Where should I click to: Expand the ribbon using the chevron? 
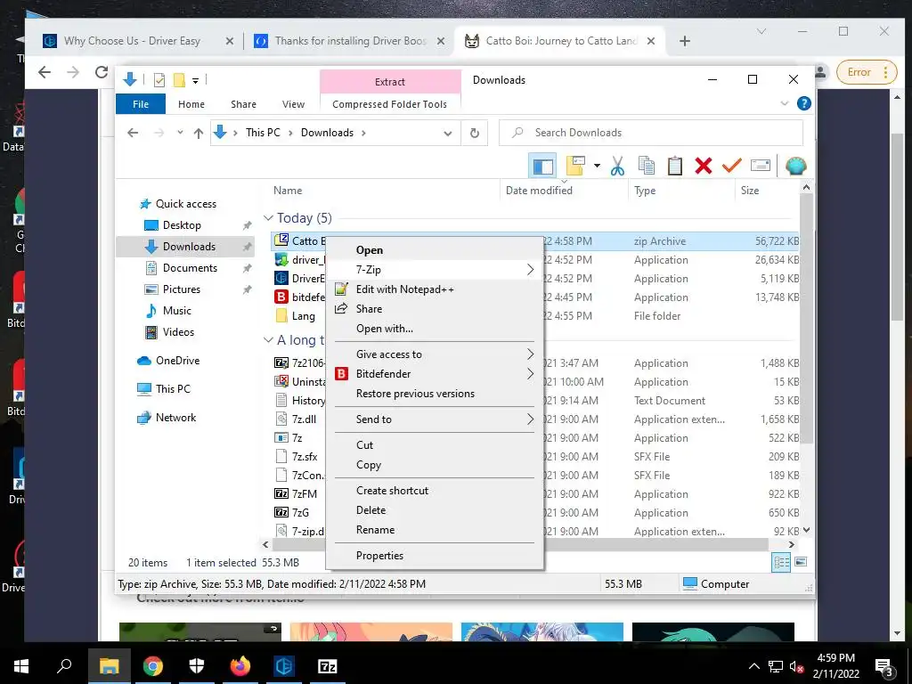pyautogui.click(x=784, y=103)
